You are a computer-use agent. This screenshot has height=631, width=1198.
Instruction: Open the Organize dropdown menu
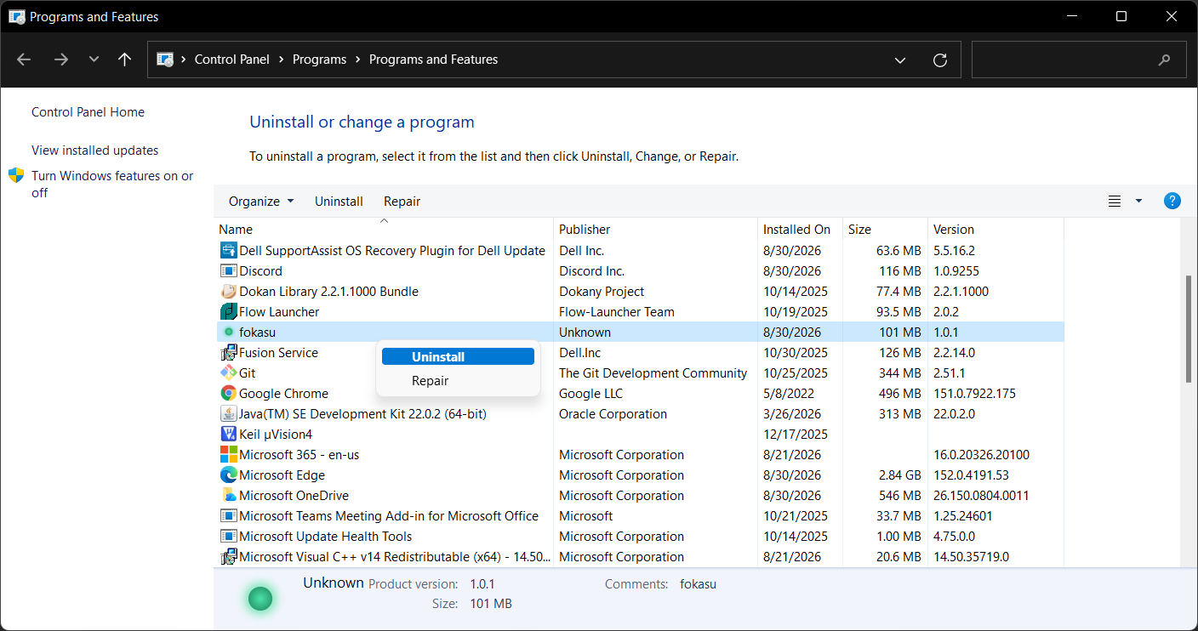[261, 202]
